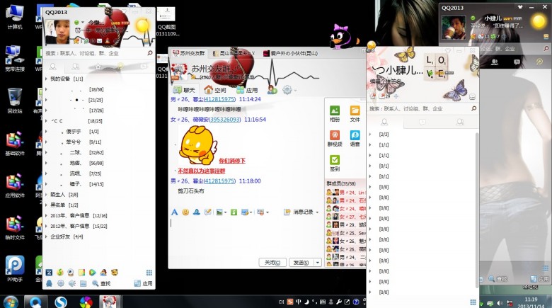Screen dimensions: 552x308
Task: Open the yellow notebook app icon
Action: [81, 272]
